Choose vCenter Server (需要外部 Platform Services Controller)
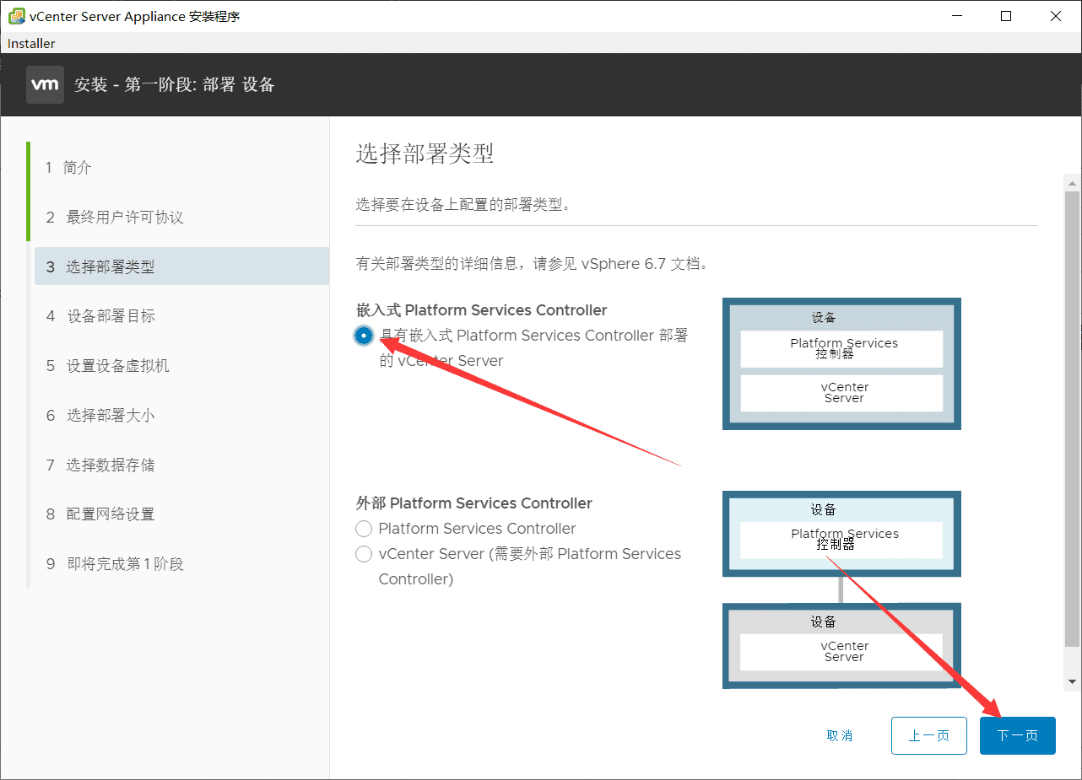 coord(363,554)
